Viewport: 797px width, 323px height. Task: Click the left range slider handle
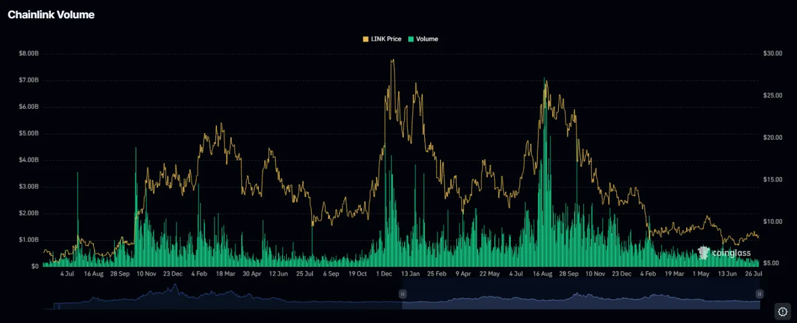click(402, 293)
